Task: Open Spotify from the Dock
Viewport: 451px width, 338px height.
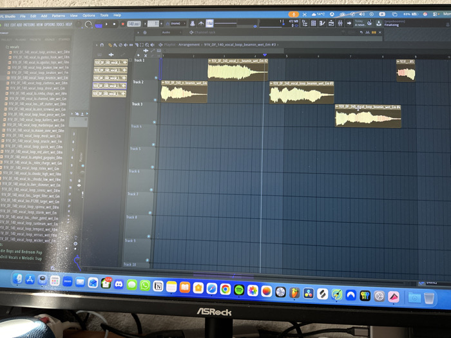Action: click(239, 290)
